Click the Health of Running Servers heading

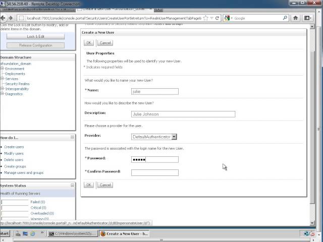pos(20,194)
